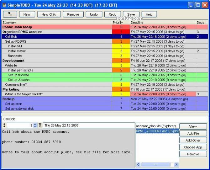This screenshot has height=170, width=210.
Task: Increase priority with the spinner arrows
Action: [x=35, y=124]
